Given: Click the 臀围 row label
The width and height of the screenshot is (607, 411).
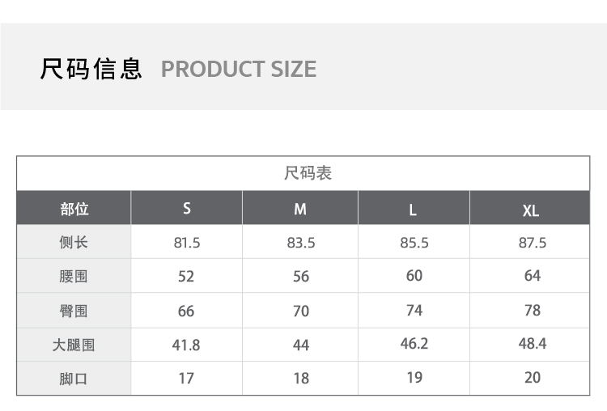Looking at the screenshot, I should point(74,311).
